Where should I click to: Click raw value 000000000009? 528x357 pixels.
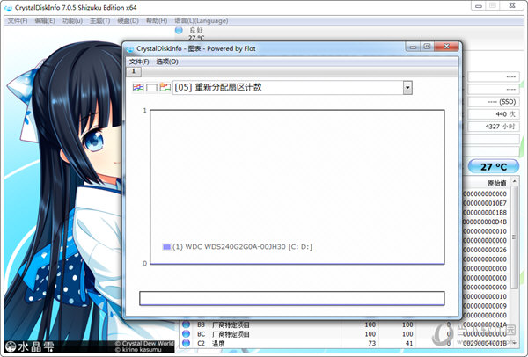pos(485,306)
